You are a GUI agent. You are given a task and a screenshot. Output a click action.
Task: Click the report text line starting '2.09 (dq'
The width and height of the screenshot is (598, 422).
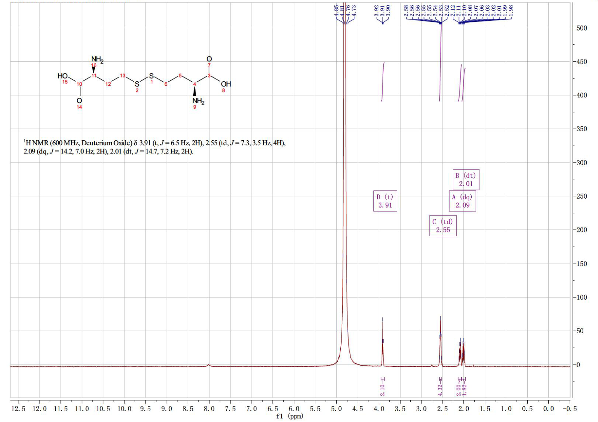[108, 152]
